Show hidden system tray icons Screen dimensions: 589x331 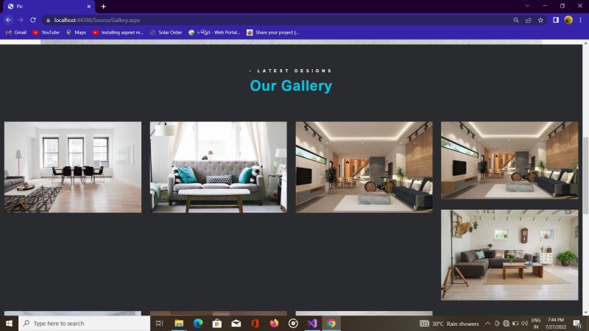coord(487,324)
